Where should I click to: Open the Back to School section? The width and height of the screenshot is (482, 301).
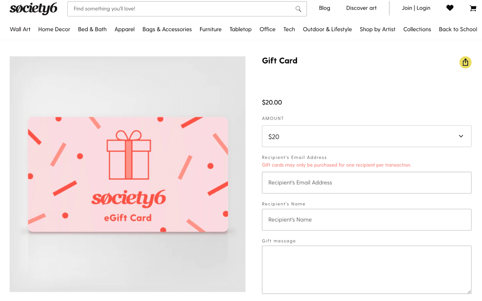click(458, 29)
